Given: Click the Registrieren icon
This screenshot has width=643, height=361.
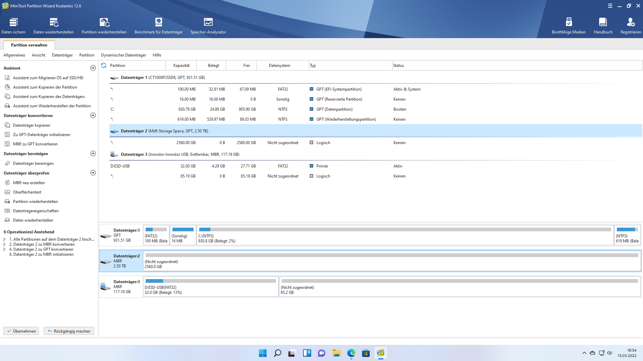Looking at the screenshot, I should click(631, 26).
